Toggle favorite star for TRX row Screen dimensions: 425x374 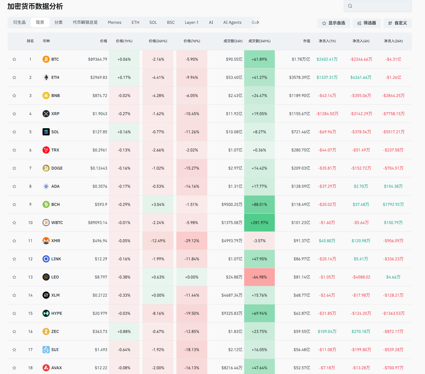(14, 150)
